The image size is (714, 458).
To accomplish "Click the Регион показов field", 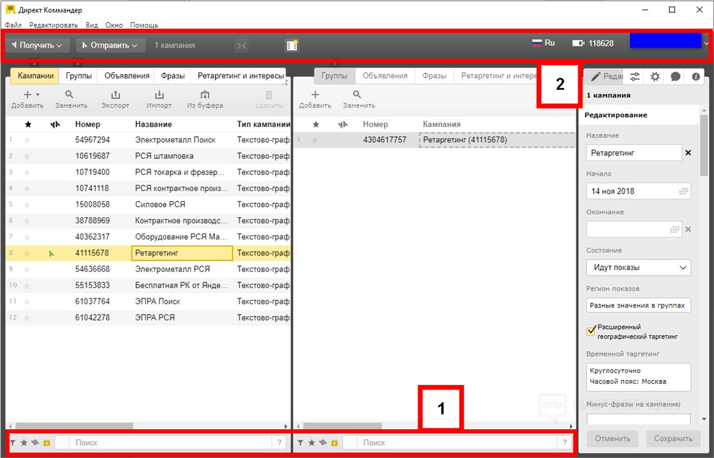I will [638, 305].
